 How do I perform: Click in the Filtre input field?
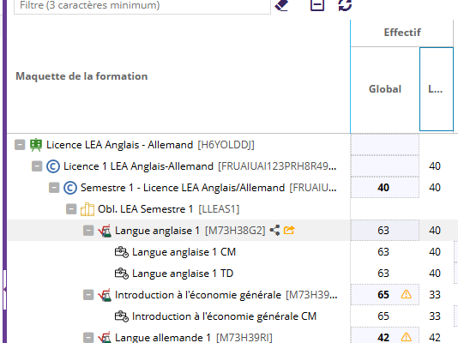(x=142, y=5)
